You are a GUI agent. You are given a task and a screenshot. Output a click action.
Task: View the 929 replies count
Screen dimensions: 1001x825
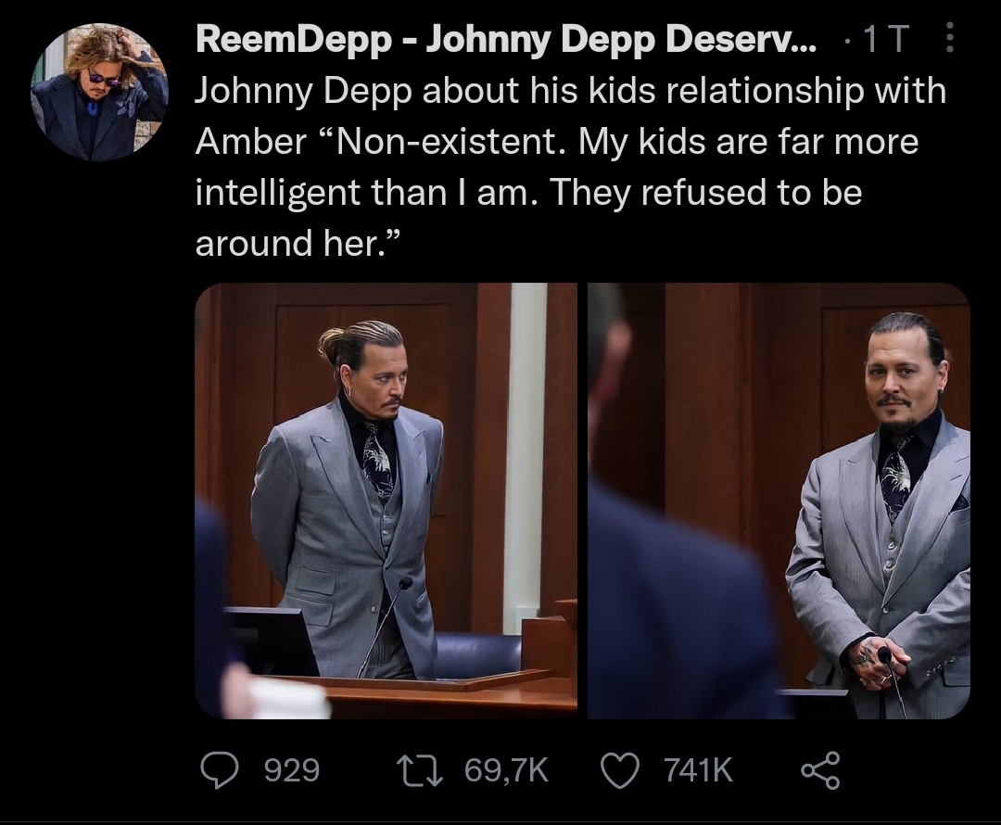(292, 770)
